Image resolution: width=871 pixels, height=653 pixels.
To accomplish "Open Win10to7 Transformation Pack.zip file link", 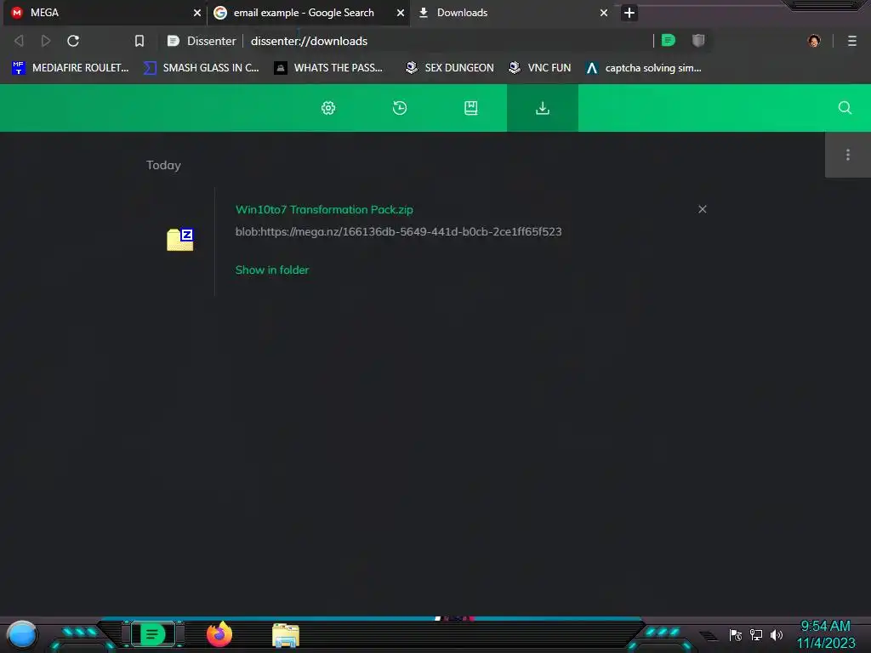I will coord(324,209).
